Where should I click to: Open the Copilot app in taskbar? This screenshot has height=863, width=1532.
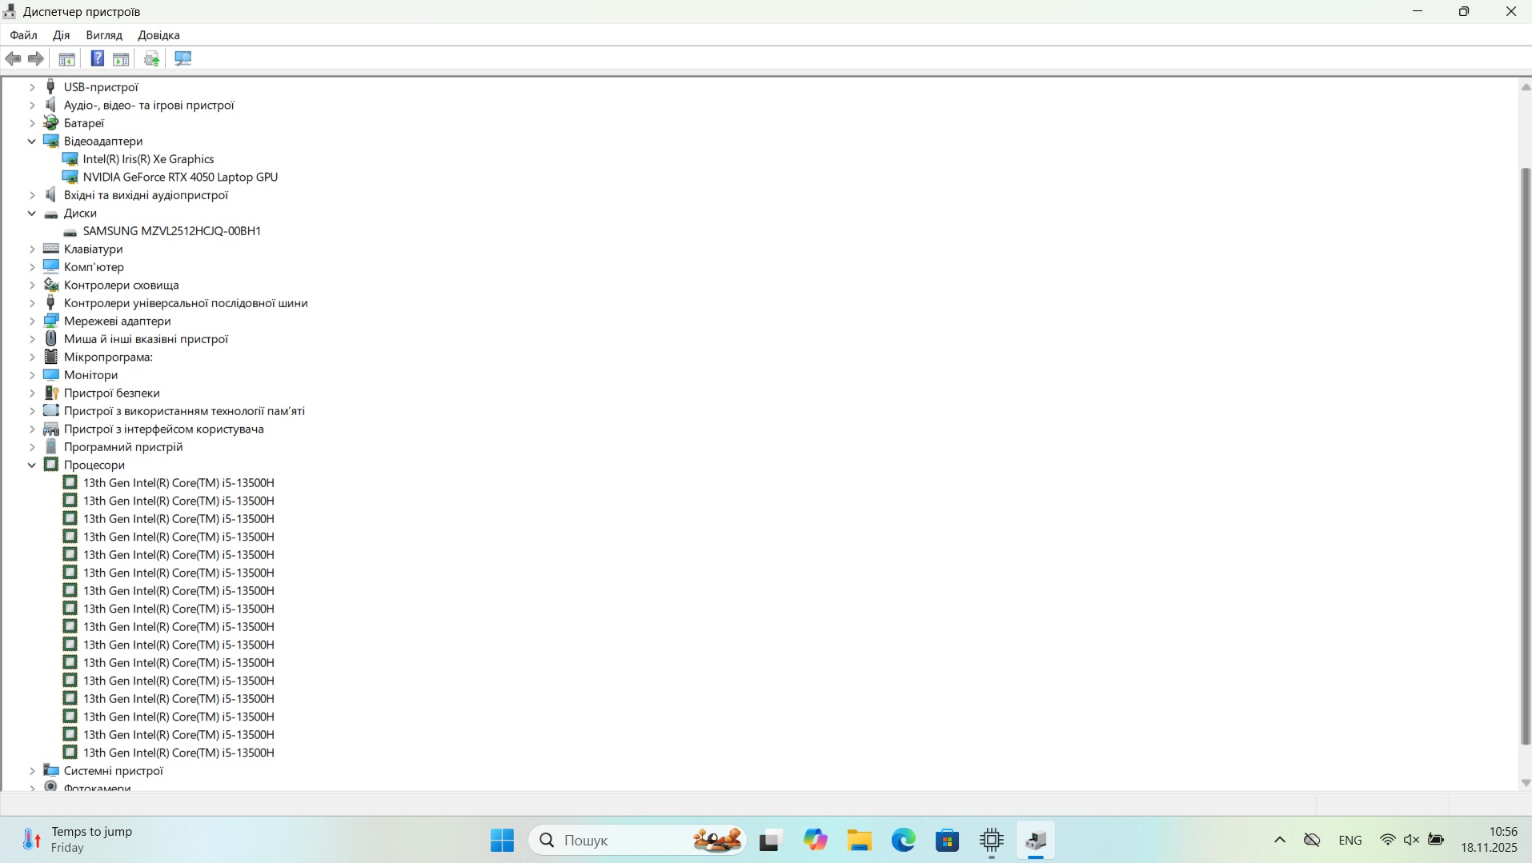click(x=815, y=840)
